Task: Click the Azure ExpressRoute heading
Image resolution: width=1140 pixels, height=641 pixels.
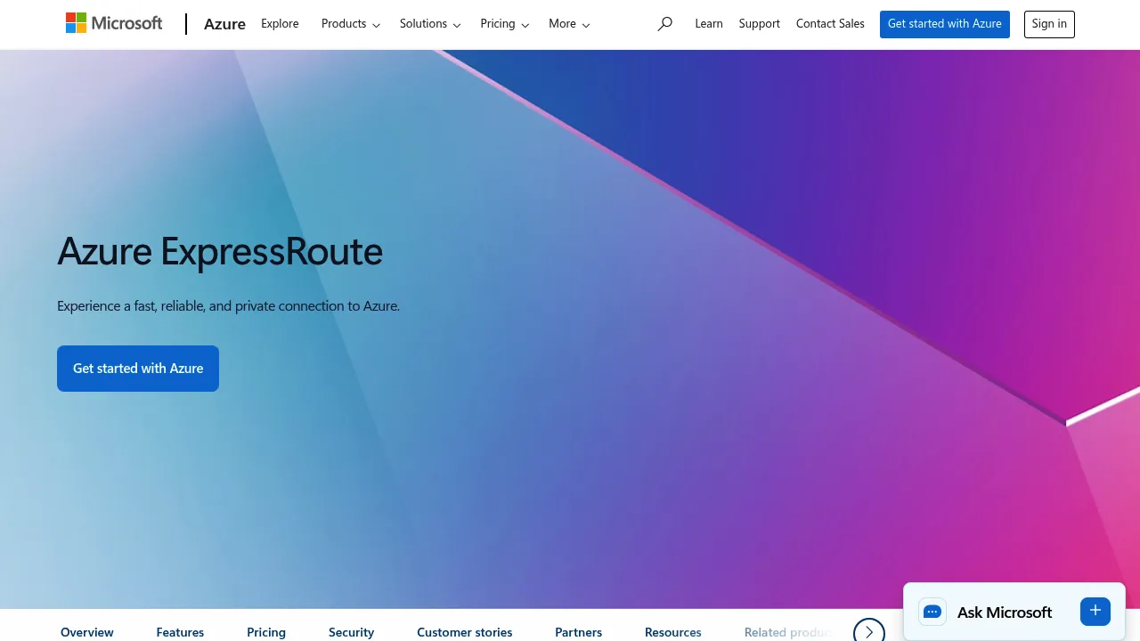Action: [x=220, y=252]
